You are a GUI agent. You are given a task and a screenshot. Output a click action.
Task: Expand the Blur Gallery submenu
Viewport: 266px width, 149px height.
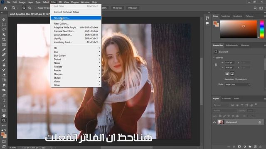[76, 55]
